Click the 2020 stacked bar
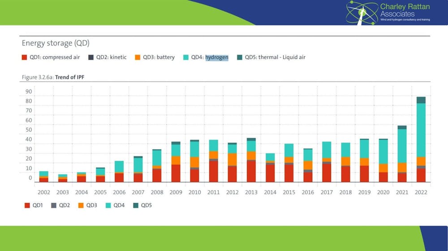448x251 pixels. 383,160
